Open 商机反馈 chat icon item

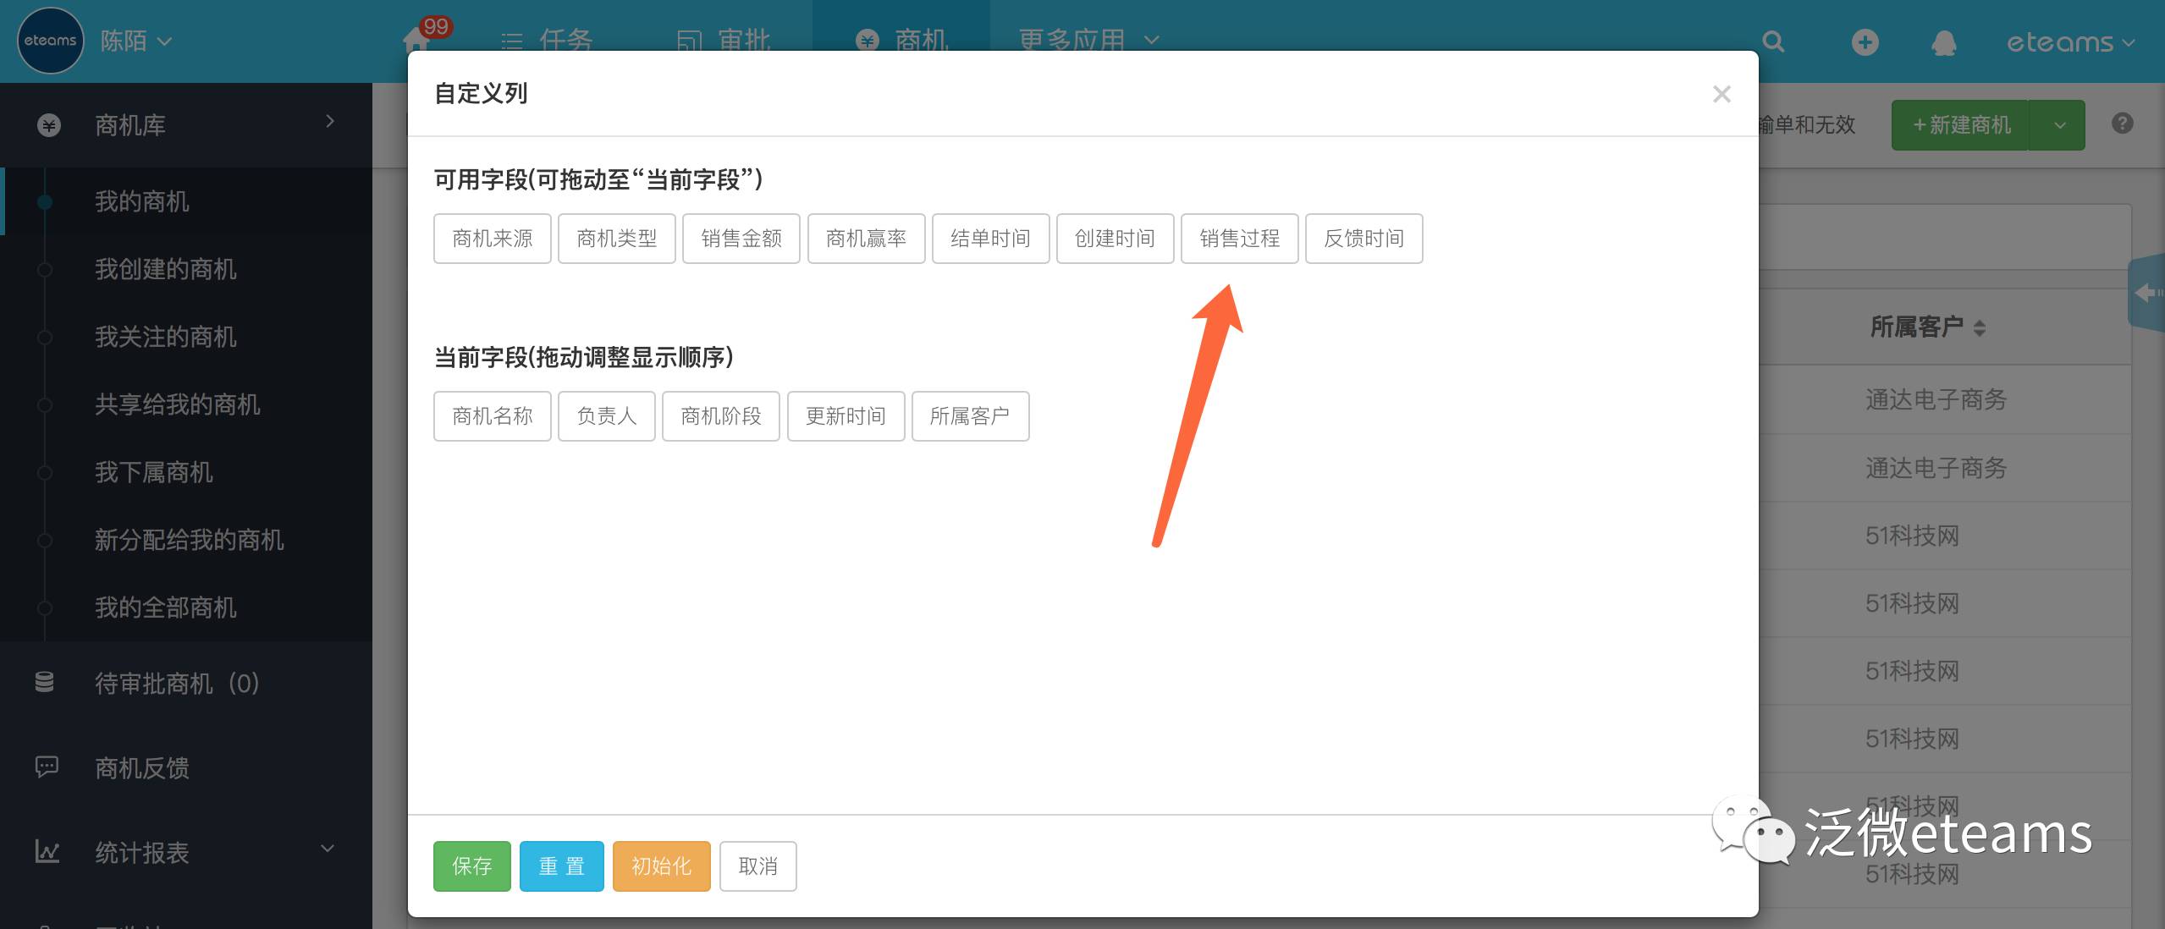(x=141, y=767)
